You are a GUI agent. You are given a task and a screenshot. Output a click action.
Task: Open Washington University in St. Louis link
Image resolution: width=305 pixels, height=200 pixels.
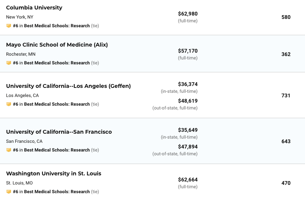tap(53, 173)
